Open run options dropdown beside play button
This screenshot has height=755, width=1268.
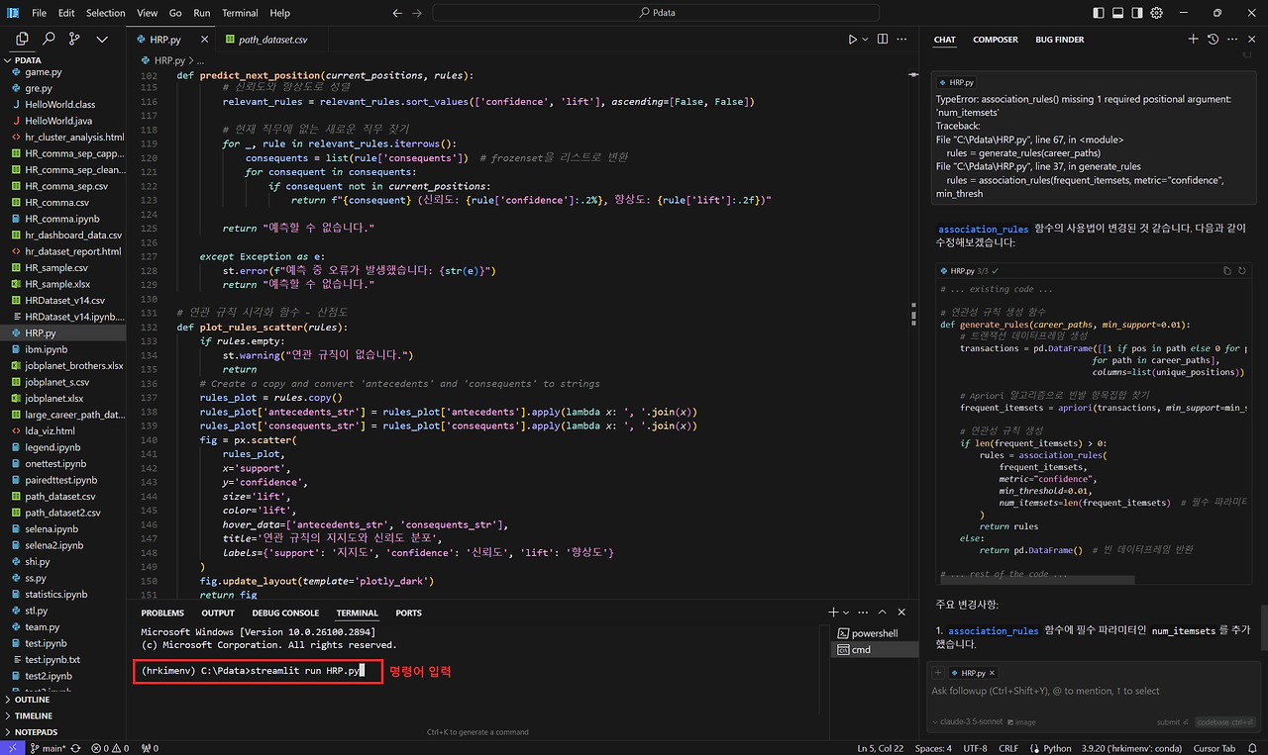[x=865, y=40]
